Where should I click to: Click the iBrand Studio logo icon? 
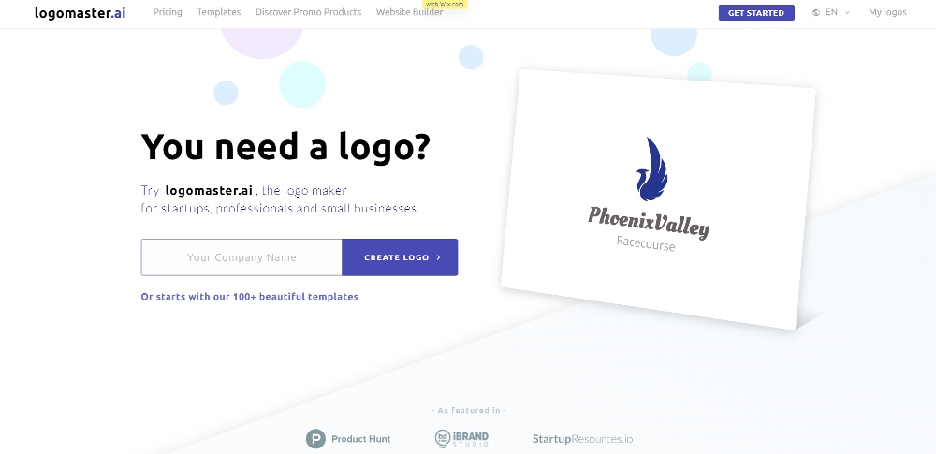[x=443, y=439]
